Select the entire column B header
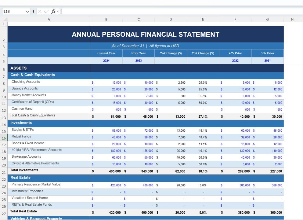The width and height of the screenshot is (303, 220). pos(106,19)
